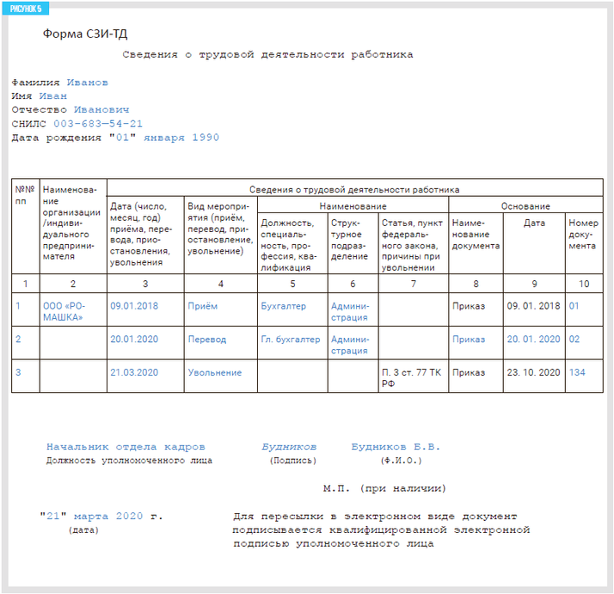Click the italic signature 'Будников'

[x=289, y=447]
